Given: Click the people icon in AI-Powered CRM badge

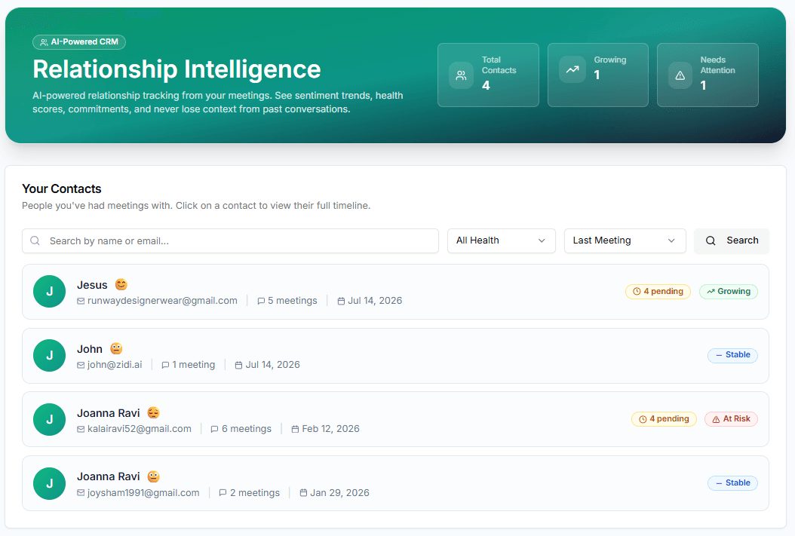Looking at the screenshot, I should 44,42.
